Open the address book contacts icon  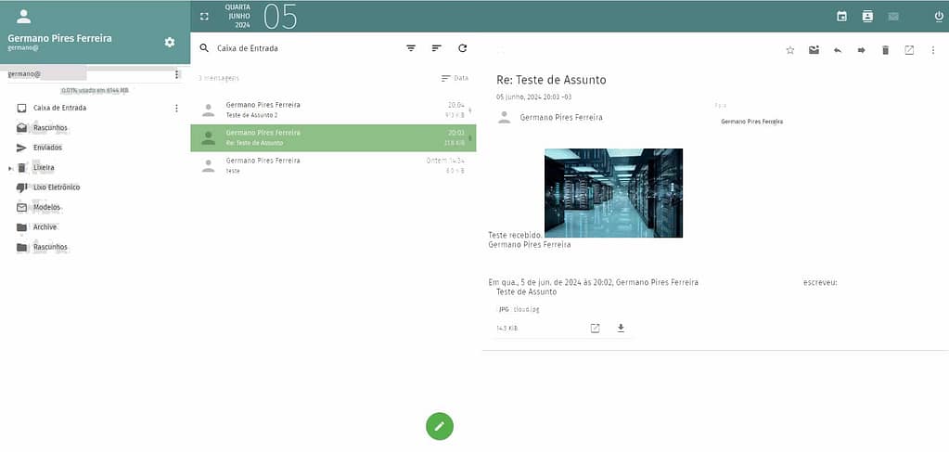(867, 16)
